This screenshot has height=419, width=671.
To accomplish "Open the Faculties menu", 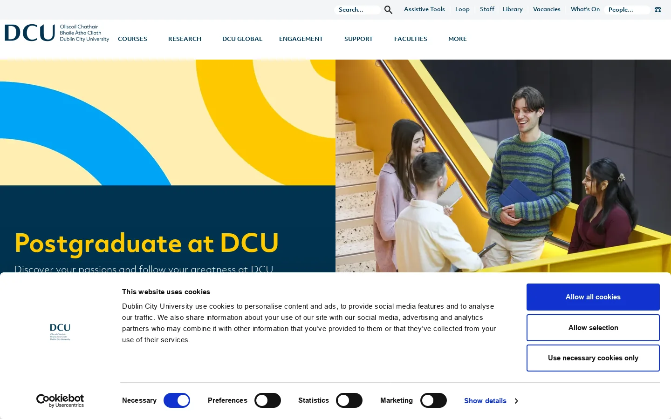I will 411,39.
